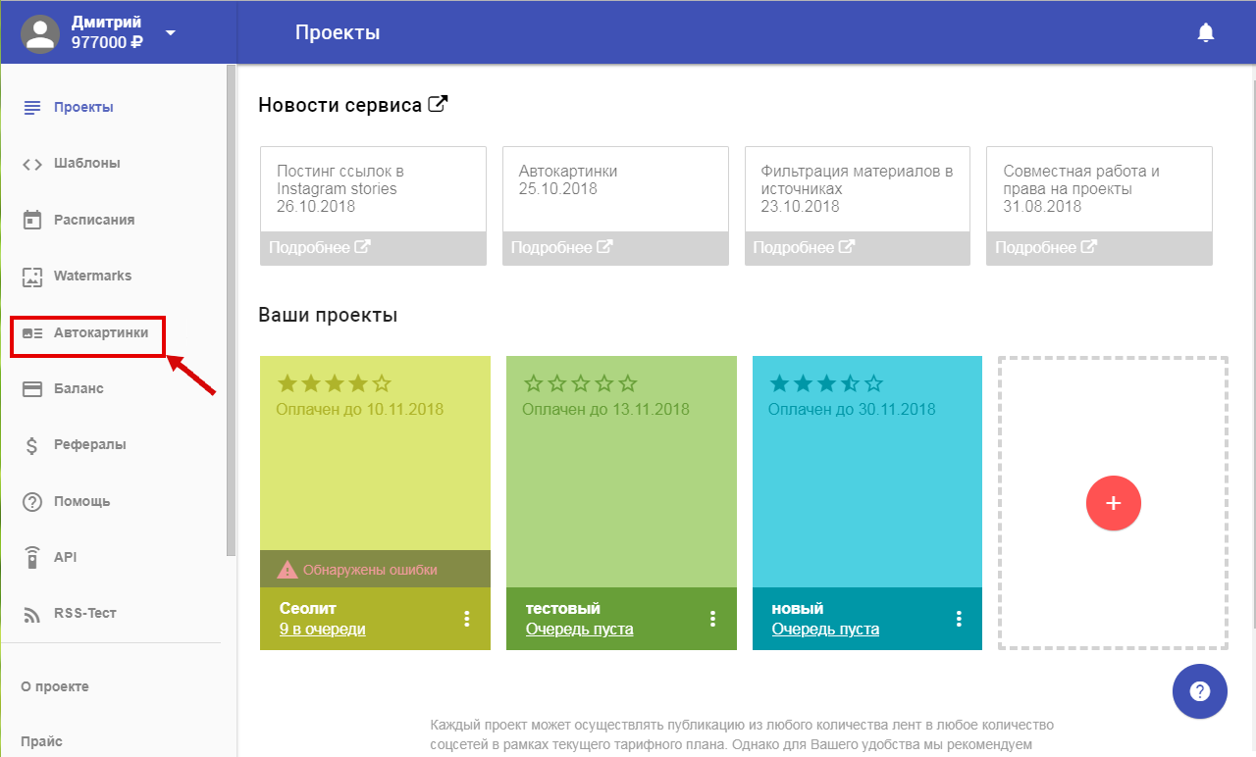Open the external link icon beside Новости сервиса
This screenshot has width=1256, height=757.
(439, 104)
